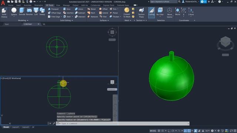
Task: Click the Solid History tool
Action: (4, 13)
